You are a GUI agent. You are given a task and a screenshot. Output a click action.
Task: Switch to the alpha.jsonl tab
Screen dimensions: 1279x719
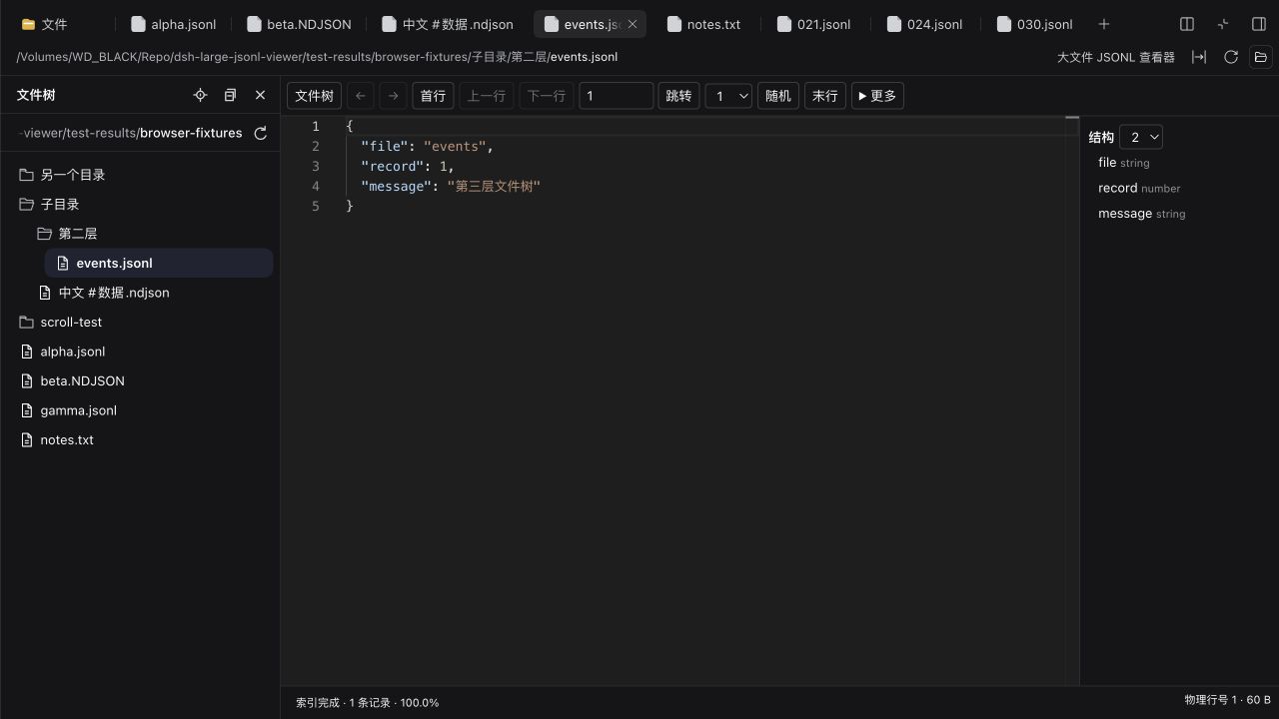pos(173,24)
